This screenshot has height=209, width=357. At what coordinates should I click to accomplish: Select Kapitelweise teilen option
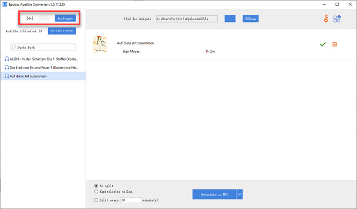pyautogui.click(x=96, y=191)
